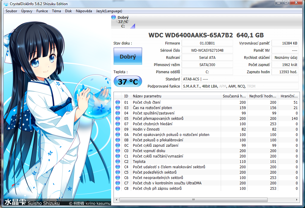Screen dimensions: 305x208
Task: Click the threshold value 140 for přemapovaných sektorů
Action: (295, 119)
